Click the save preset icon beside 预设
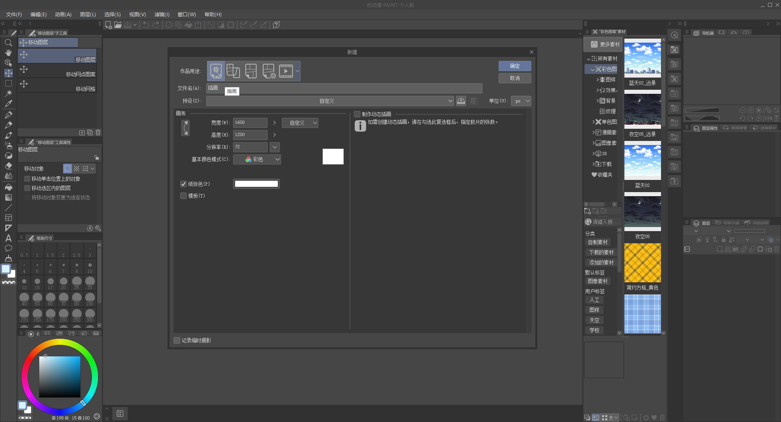781x422 pixels. pyautogui.click(x=461, y=101)
